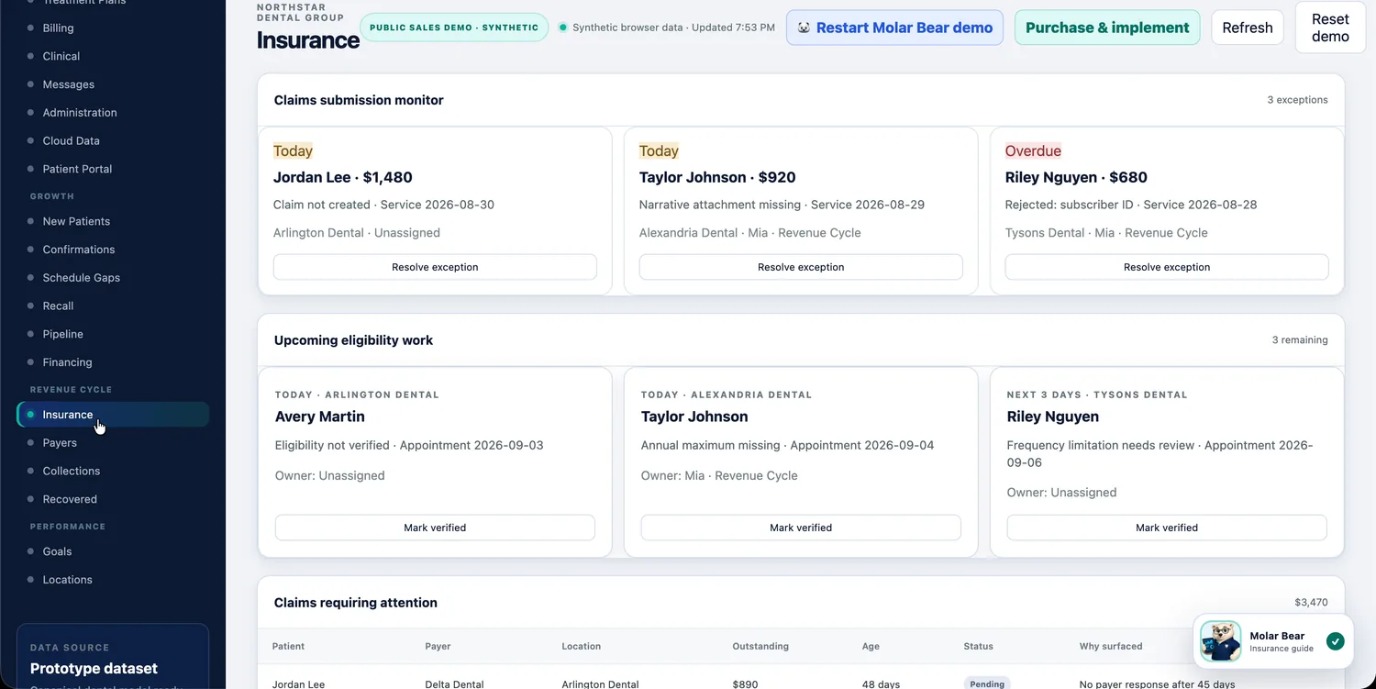Mark Riley Nguyen eligibility as verified
Viewport: 1376px width, 689px height.
click(x=1167, y=528)
